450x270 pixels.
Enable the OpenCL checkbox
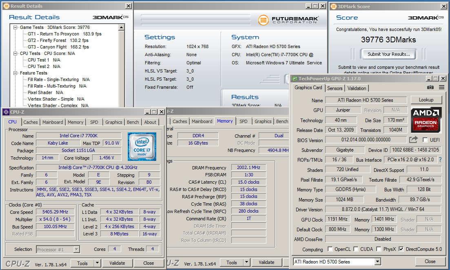click(330, 249)
